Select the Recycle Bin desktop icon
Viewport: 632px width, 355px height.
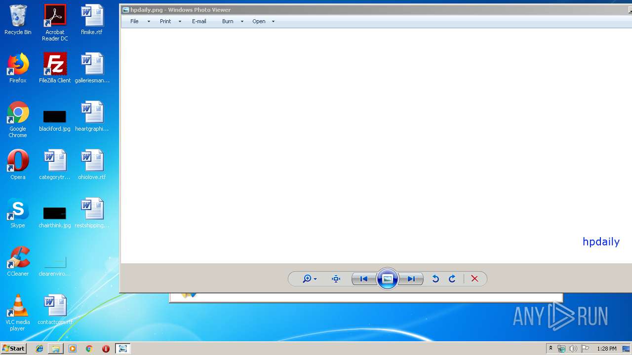(x=18, y=20)
